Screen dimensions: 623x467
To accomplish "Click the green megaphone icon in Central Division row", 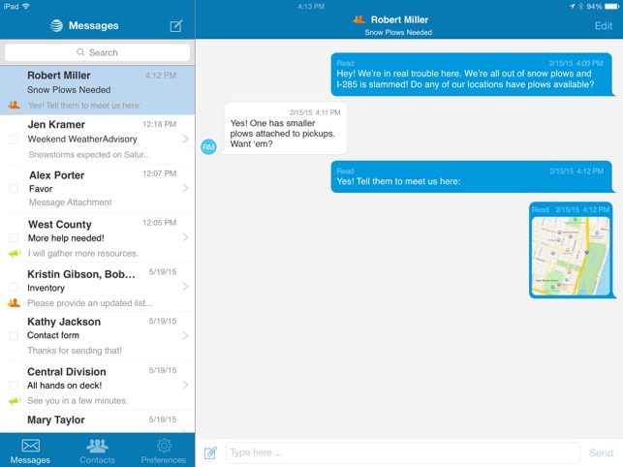I will pyautogui.click(x=15, y=400).
